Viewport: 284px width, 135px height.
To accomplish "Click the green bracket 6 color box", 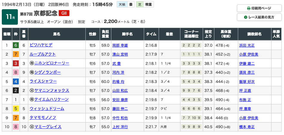I will 15,45.
